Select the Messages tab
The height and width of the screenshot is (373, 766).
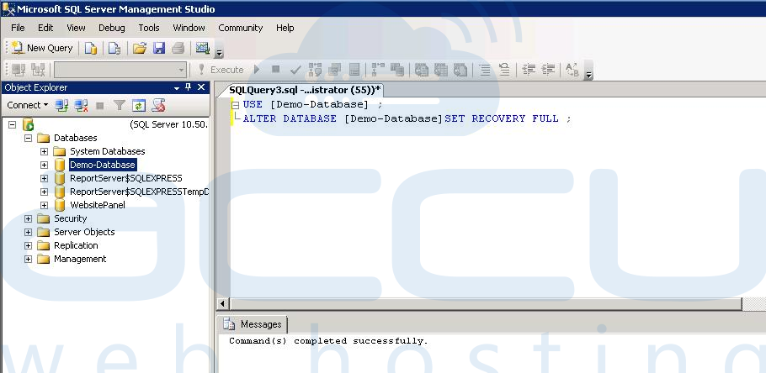[x=253, y=324]
